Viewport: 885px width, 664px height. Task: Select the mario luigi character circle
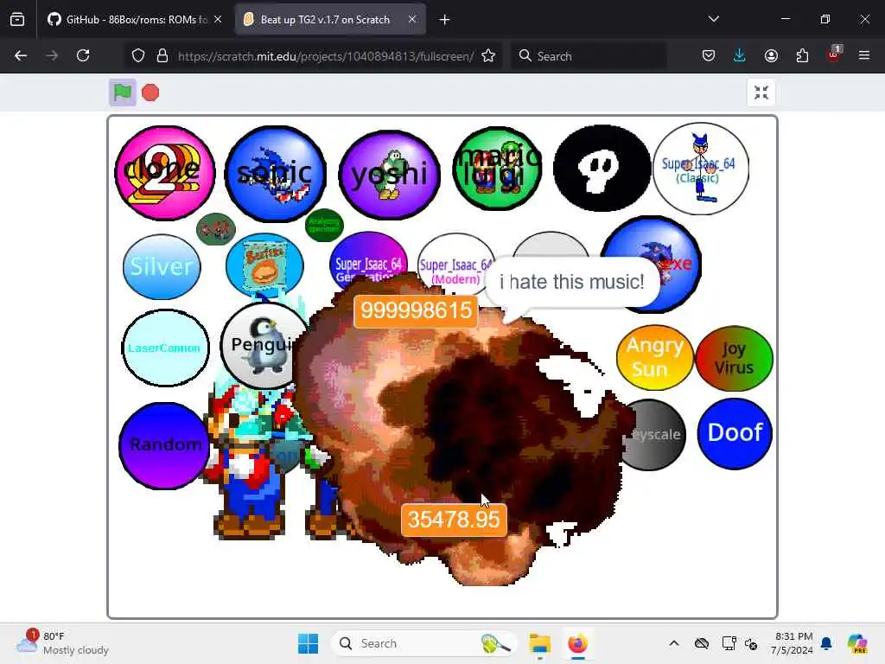497,167
